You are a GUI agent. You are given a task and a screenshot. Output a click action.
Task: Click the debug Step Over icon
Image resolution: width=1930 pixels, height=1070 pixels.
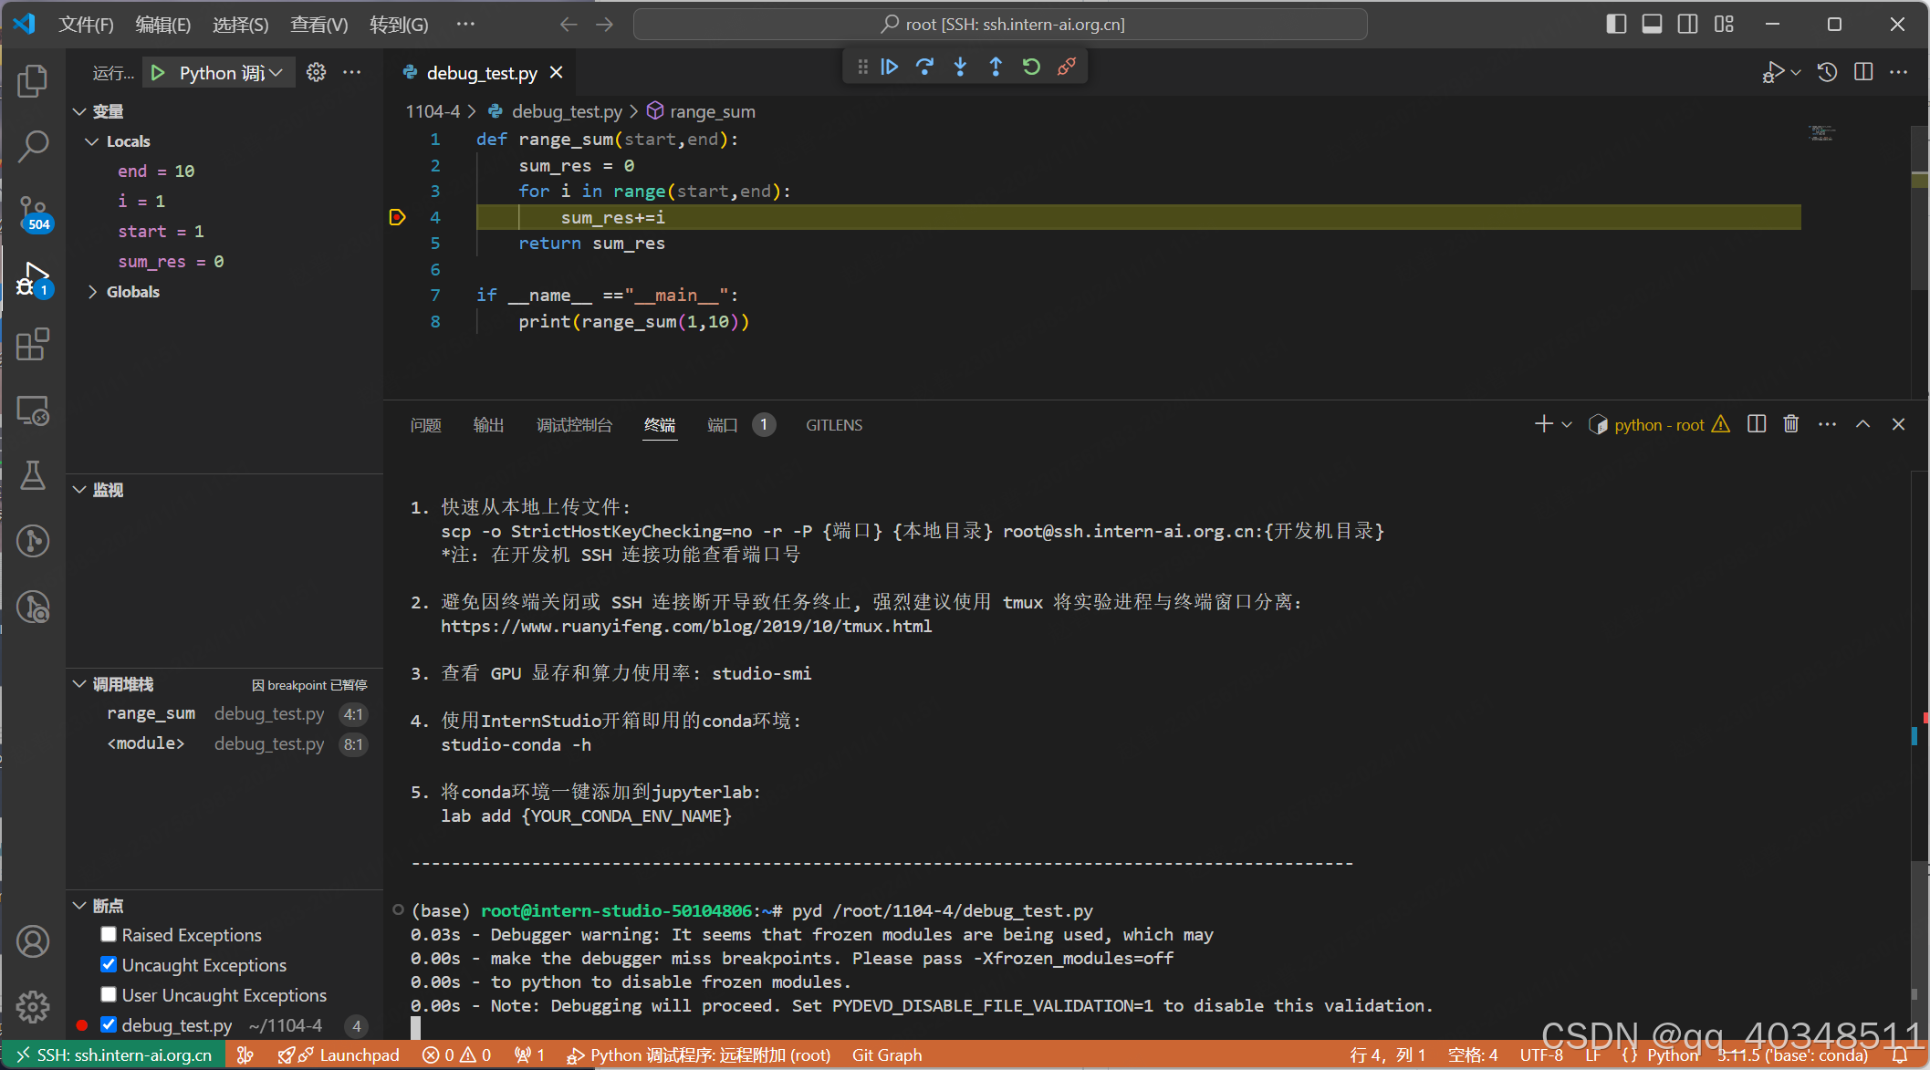coord(924,67)
